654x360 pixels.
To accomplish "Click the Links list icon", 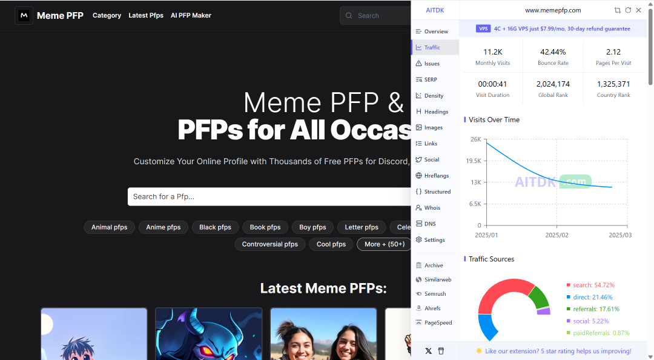I will coord(419,143).
